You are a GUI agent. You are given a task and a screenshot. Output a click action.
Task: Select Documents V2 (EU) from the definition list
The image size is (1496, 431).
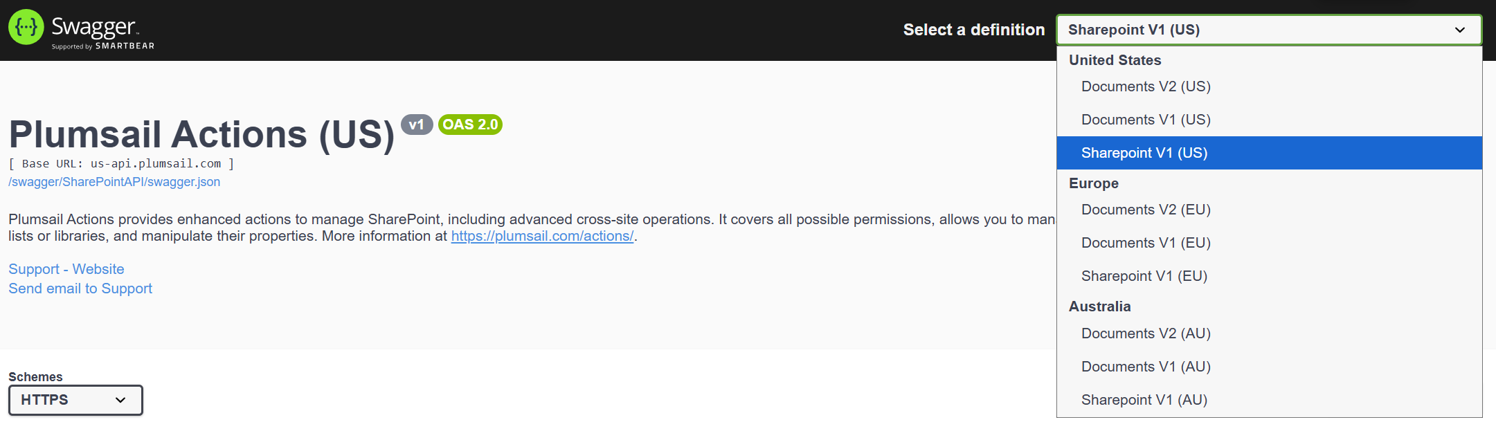pos(1146,209)
